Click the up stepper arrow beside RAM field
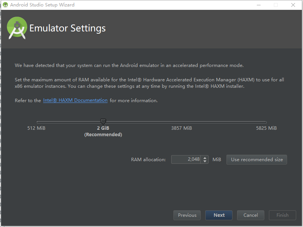The width and height of the screenshot is (303, 227). click(205, 157)
